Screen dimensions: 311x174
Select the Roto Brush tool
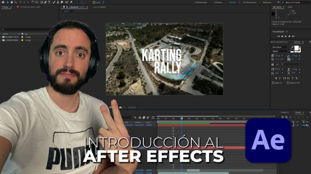tap(67, 2)
